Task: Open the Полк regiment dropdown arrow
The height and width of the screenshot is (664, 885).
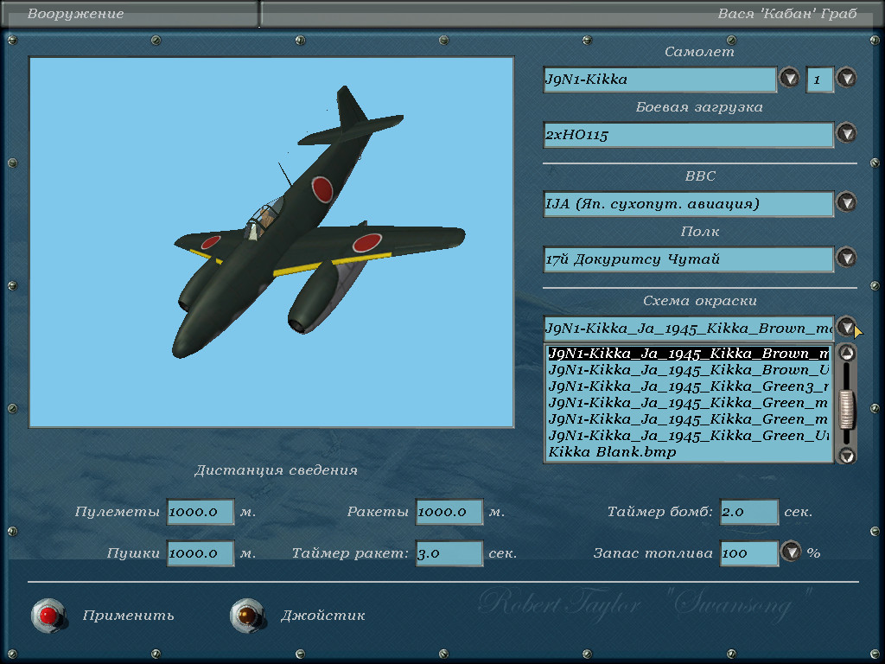Action: (x=846, y=259)
